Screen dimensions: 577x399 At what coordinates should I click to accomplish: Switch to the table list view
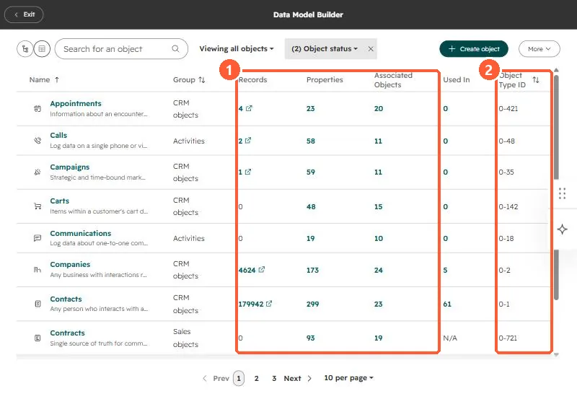point(42,48)
